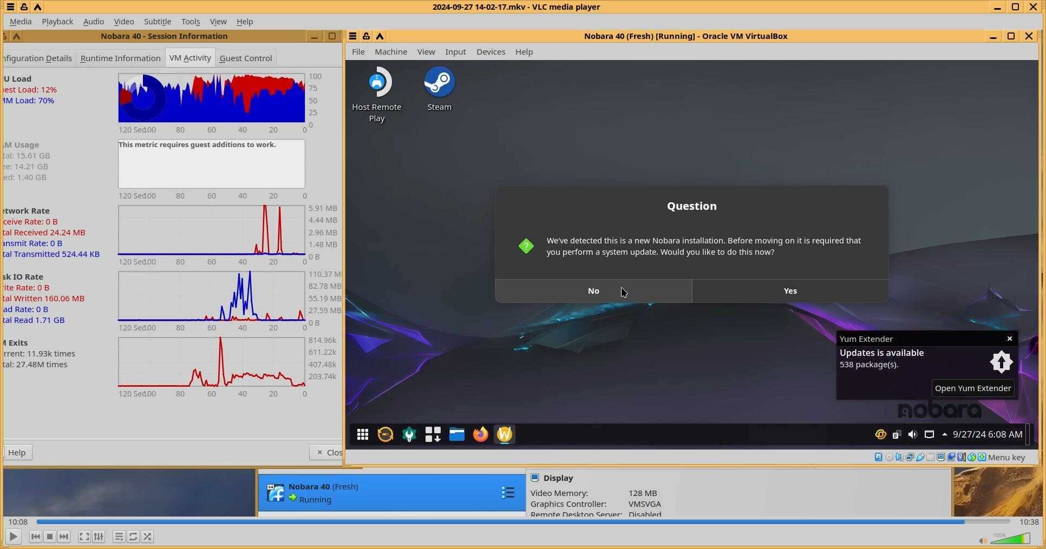Open the application launcher grid in Nobara taskbar
The width and height of the screenshot is (1046, 549).
click(363, 434)
